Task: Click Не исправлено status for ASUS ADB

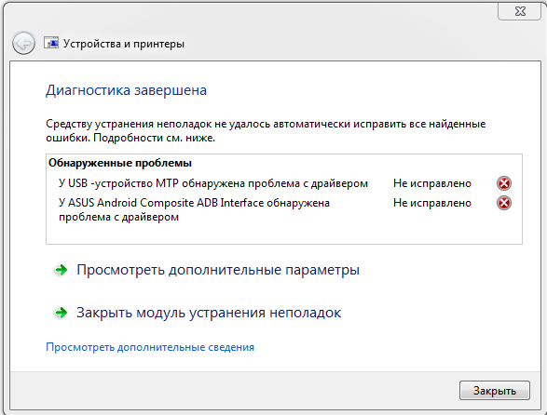Action: tap(432, 203)
